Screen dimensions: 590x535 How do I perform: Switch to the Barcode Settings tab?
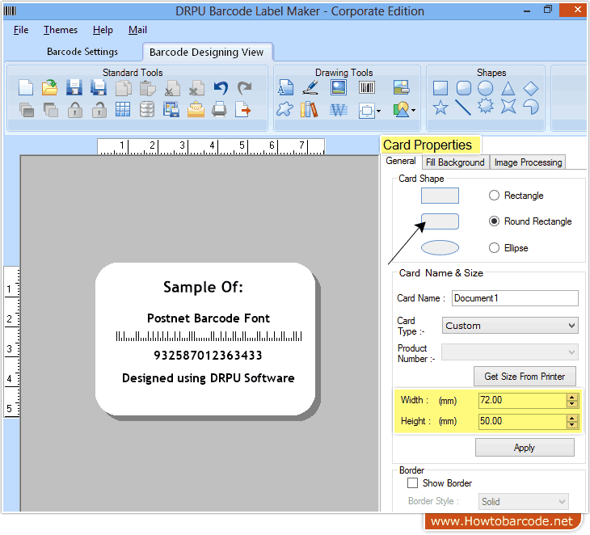click(x=82, y=52)
